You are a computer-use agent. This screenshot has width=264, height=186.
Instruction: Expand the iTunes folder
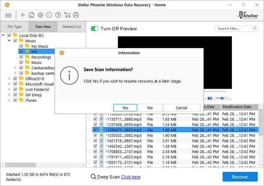coord(9,100)
